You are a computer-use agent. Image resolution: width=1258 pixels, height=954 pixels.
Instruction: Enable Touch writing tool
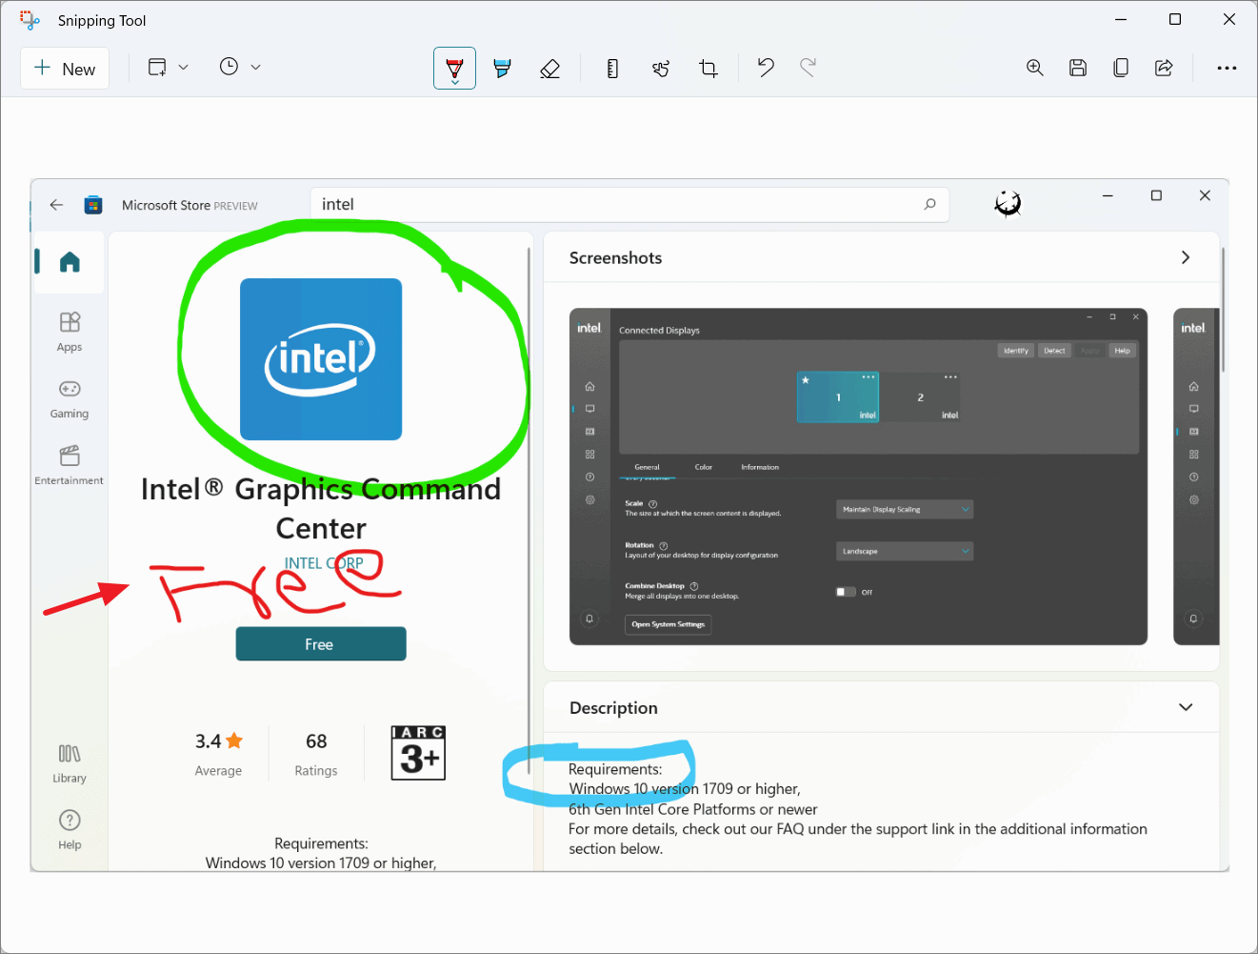coord(660,69)
